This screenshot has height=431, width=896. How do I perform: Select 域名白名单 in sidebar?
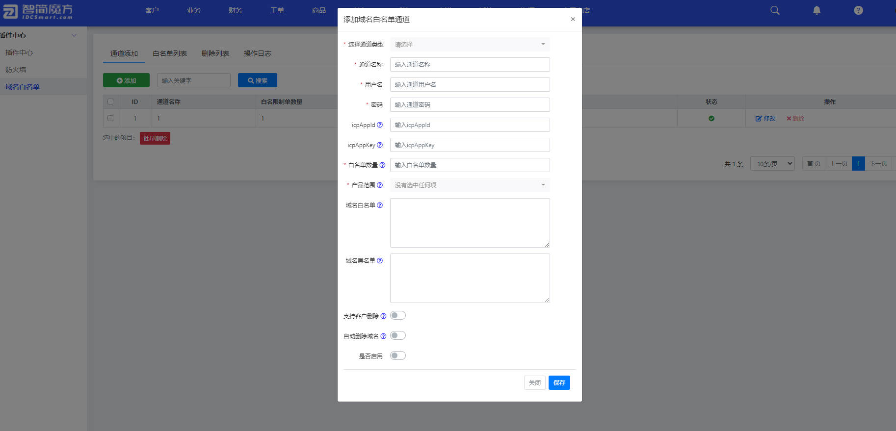23,87
